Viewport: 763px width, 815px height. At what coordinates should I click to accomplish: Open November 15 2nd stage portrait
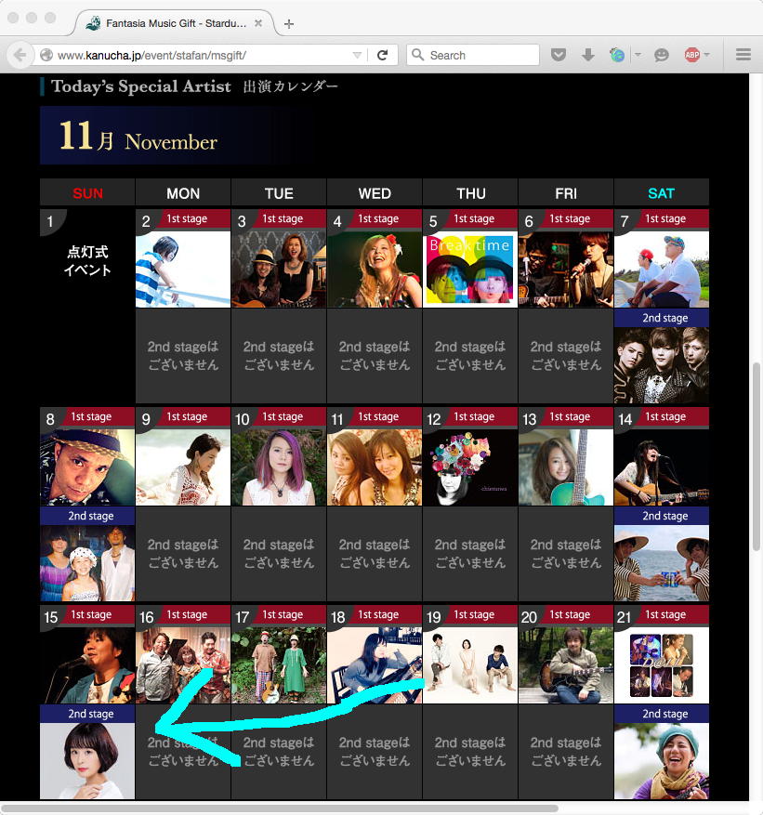click(87, 761)
